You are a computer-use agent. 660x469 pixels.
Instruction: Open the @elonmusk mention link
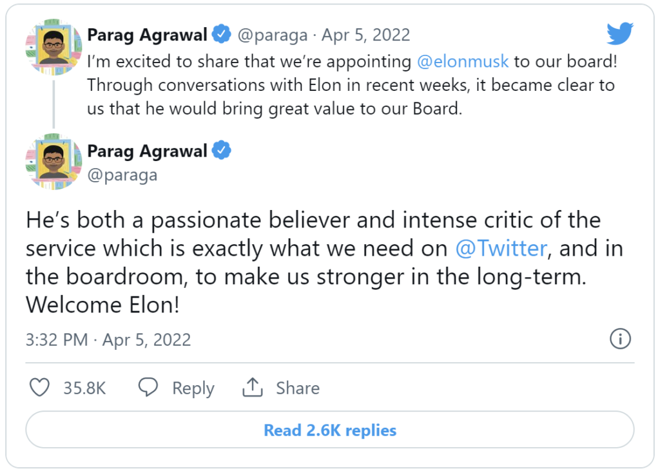point(463,61)
